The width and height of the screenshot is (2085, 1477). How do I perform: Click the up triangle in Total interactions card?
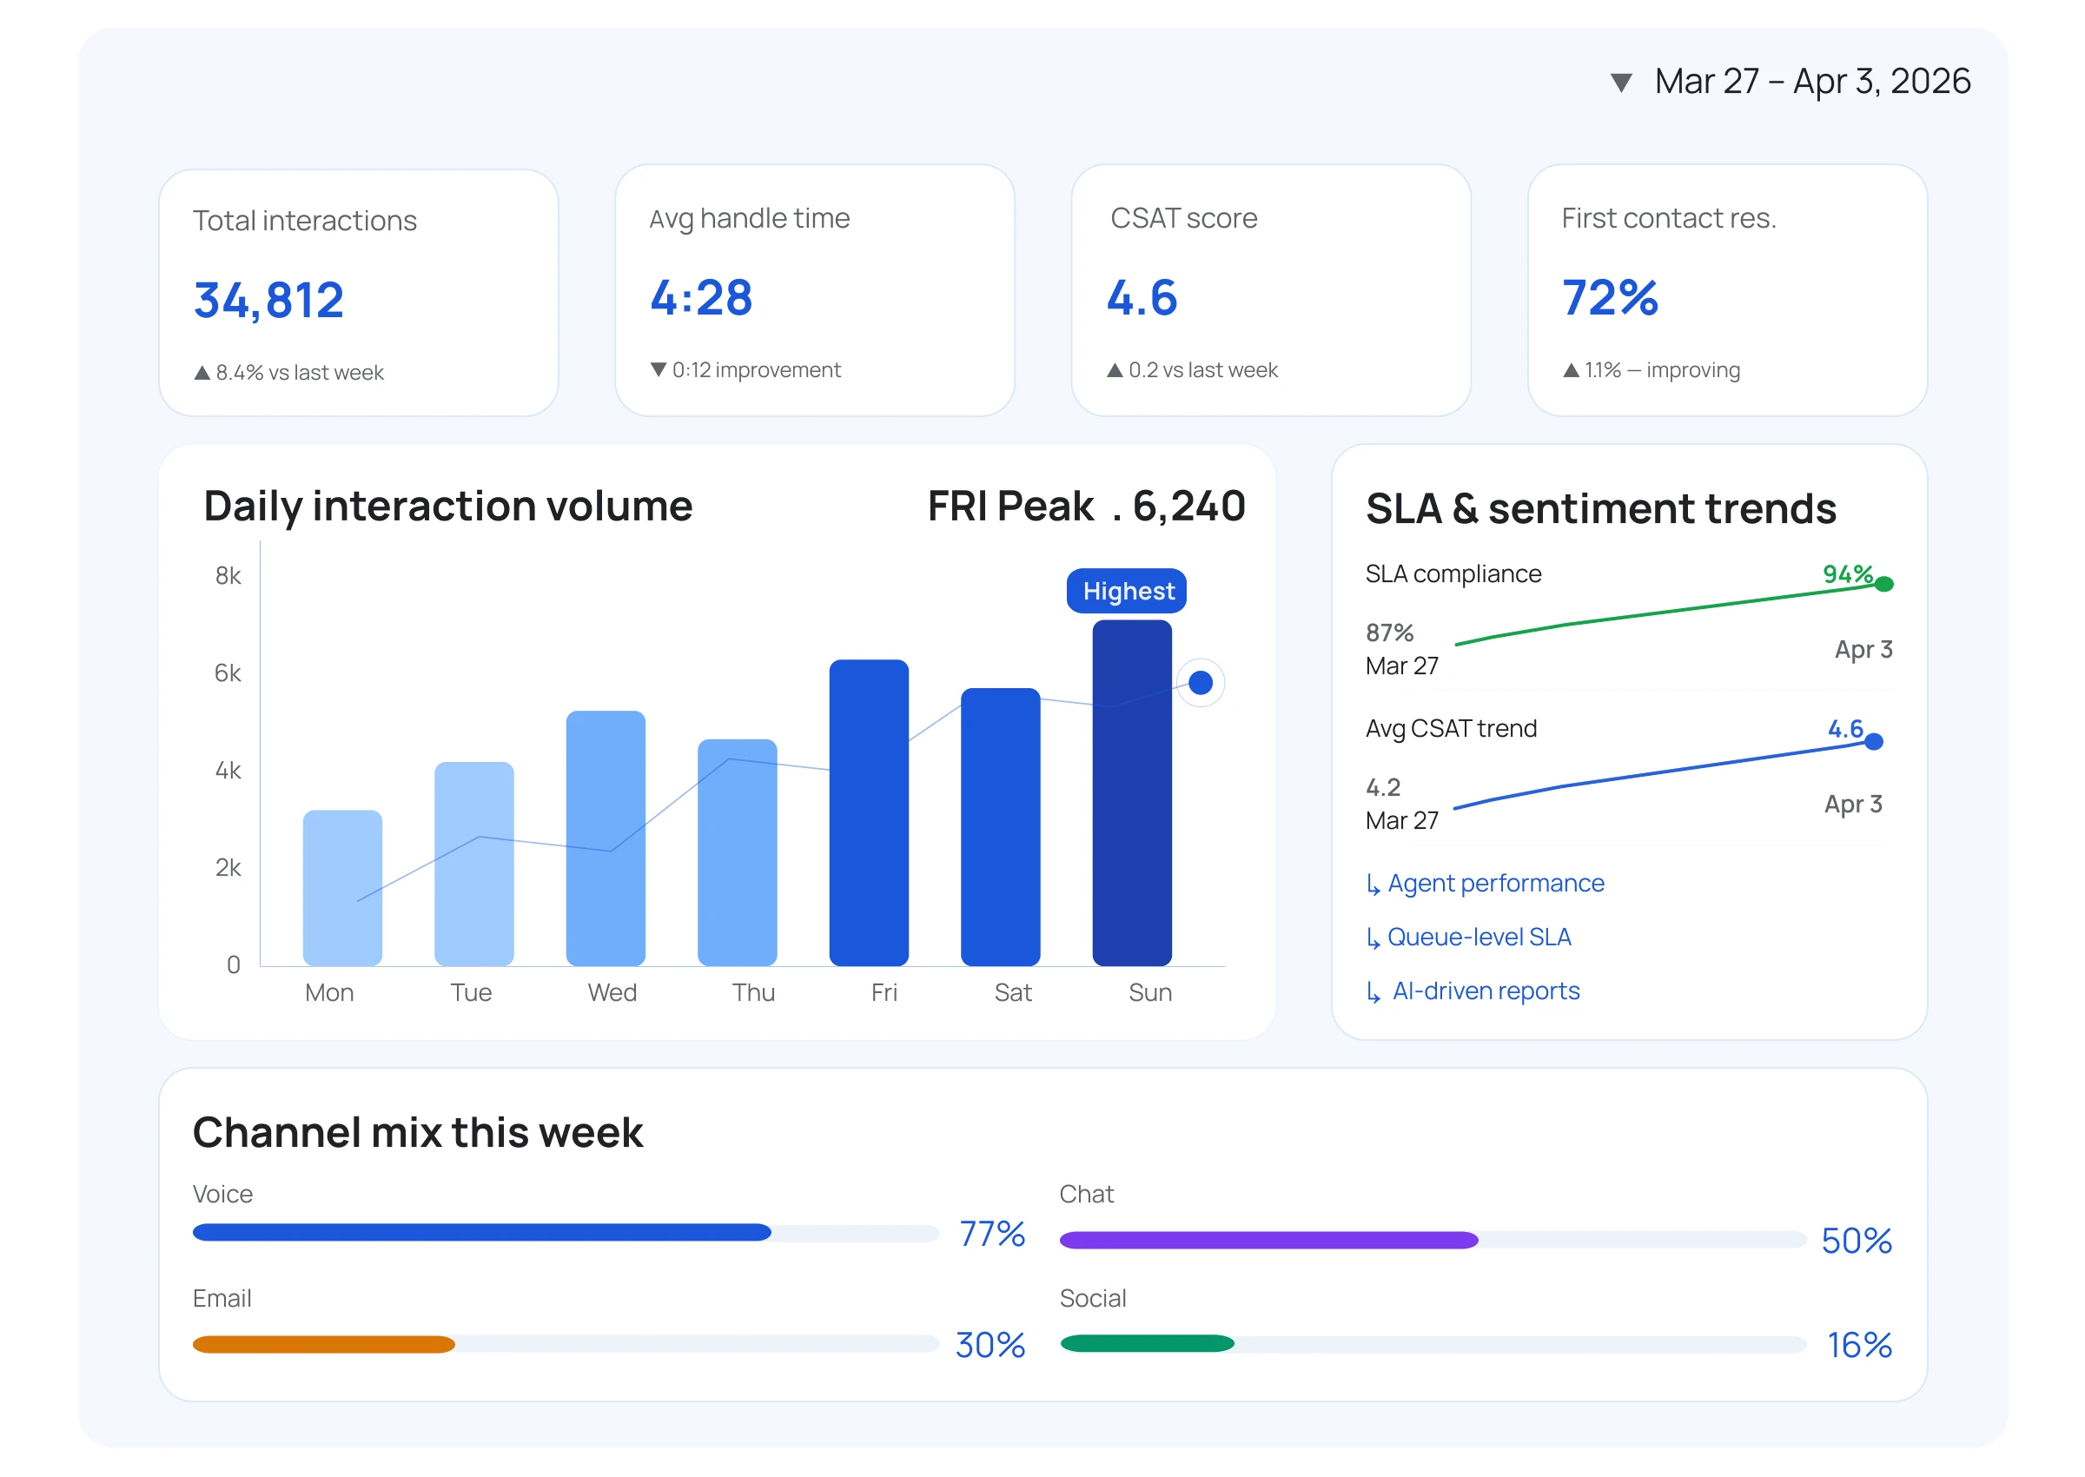click(202, 373)
